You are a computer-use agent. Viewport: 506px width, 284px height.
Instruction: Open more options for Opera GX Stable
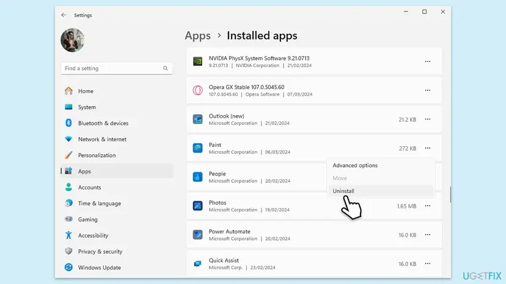[x=428, y=90]
